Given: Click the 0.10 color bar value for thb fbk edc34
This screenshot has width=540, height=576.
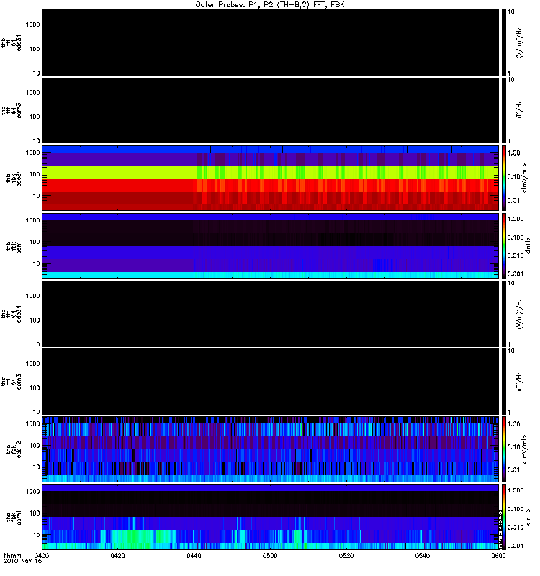Looking at the screenshot, I should [514, 176].
